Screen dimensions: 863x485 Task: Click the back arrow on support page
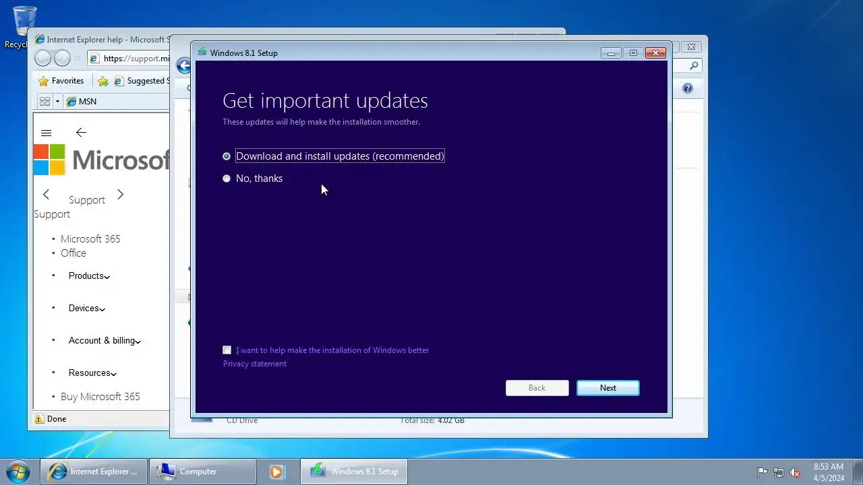(81, 133)
